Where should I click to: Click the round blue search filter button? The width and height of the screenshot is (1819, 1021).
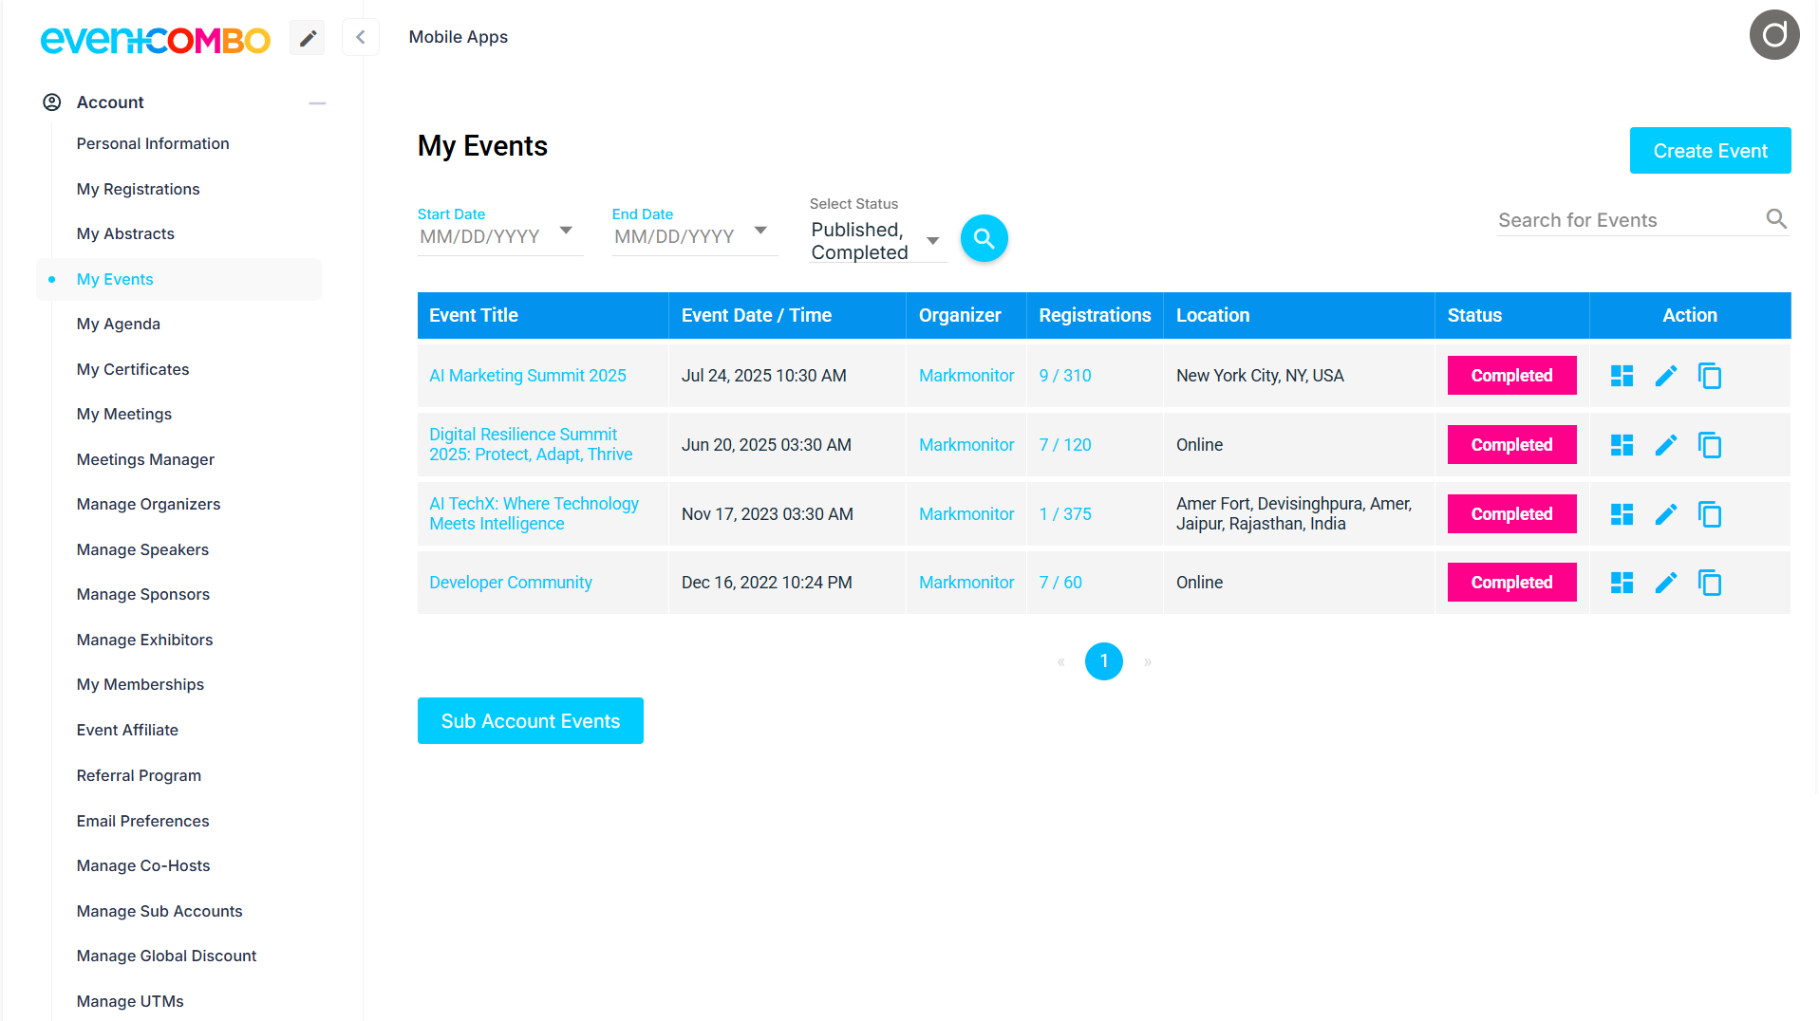pos(984,238)
